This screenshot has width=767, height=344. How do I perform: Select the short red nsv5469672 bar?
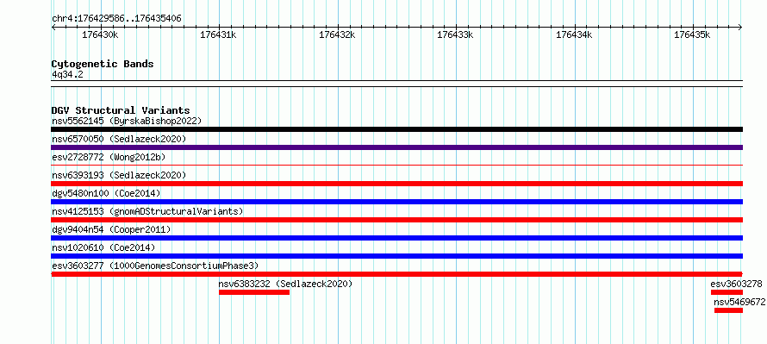coord(728,310)
